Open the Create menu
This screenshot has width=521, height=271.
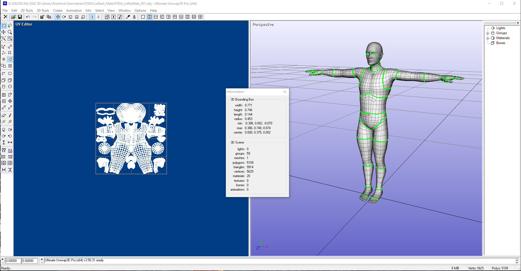coord(58,11)
